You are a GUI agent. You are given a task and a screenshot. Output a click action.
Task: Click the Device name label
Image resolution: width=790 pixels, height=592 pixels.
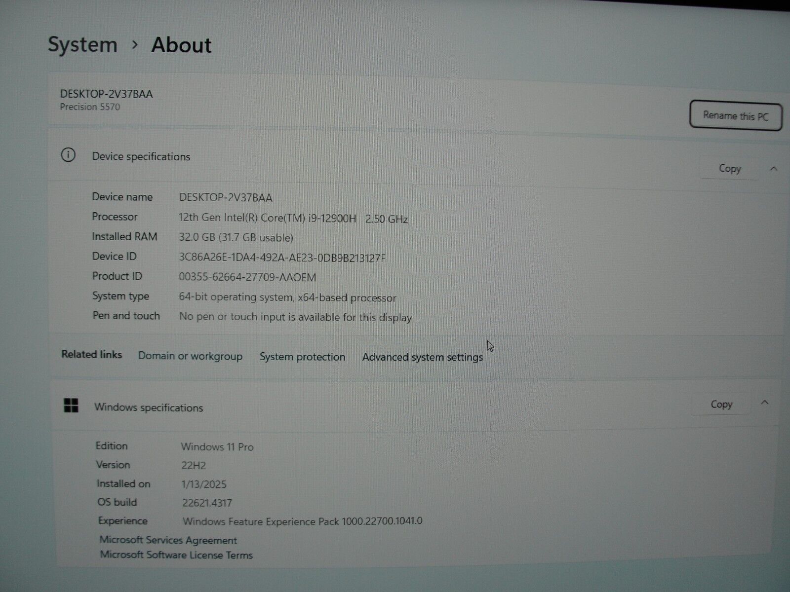click(x=122, y=197)
